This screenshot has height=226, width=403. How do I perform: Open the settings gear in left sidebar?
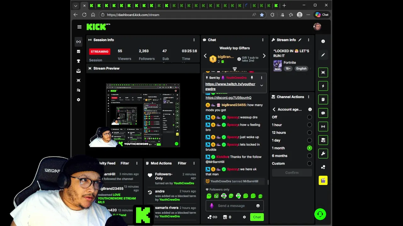[78, 100]
